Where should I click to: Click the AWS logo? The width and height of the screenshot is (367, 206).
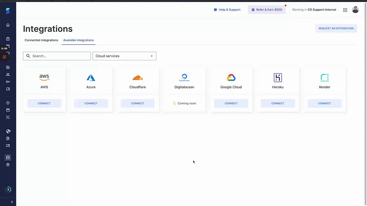click(x=44, y=78)
